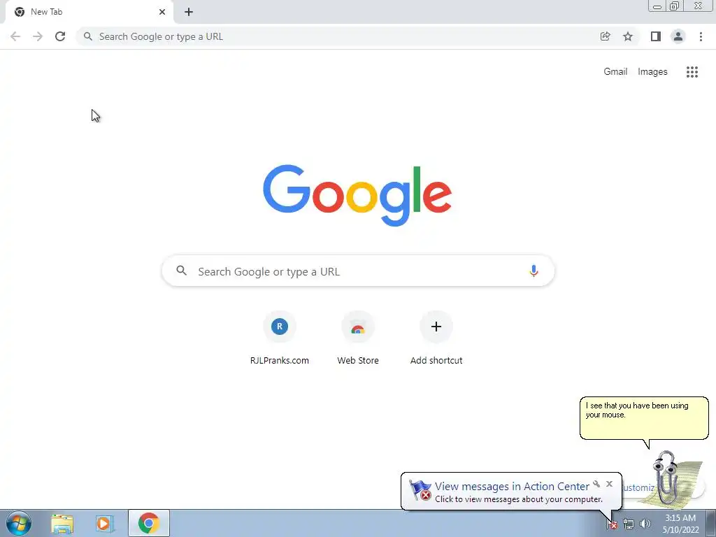Viewport: 716px width, 537px height.
Task: Open a new tab with the plus button
Action: coord(189,12)
